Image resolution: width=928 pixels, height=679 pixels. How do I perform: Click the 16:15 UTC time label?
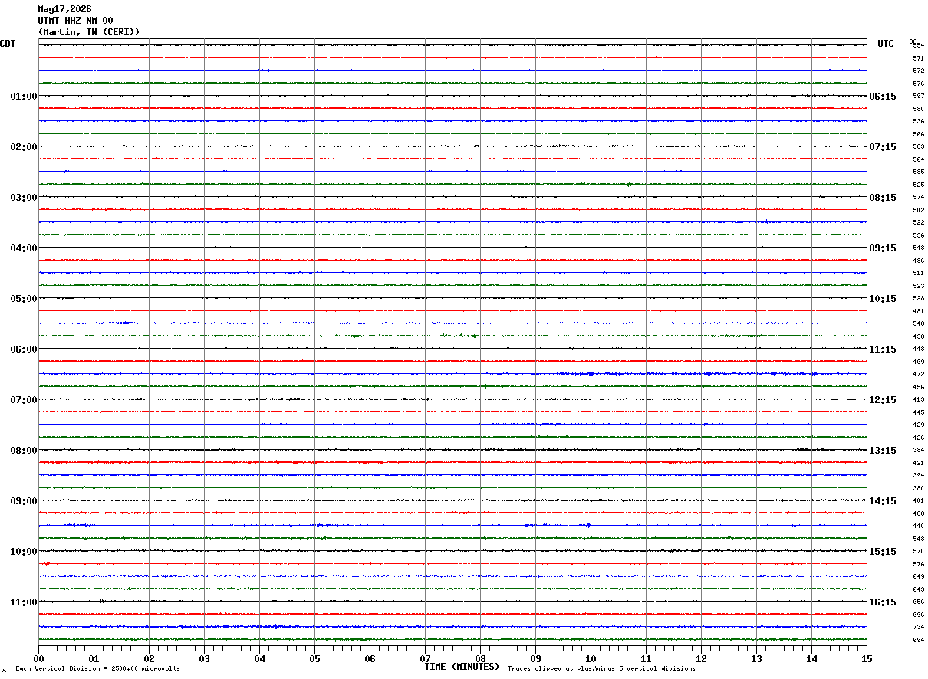(x=883, y=602)
